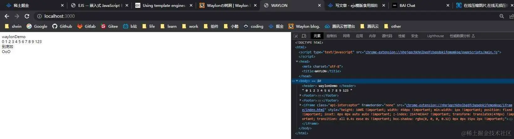Open the Gitlab bookmark
514x139 pixels.
[x=86, y=26]
